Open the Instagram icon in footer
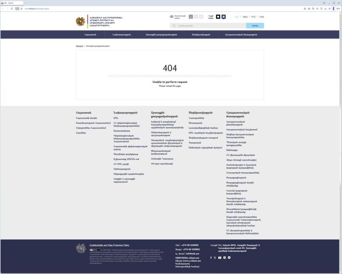Viewport: 342px width, 274px height. (225, 258)
